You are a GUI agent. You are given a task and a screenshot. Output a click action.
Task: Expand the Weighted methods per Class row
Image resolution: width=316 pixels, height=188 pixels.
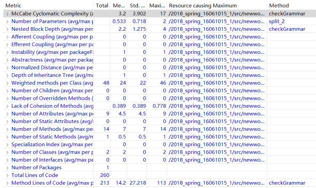coord(7,83)
